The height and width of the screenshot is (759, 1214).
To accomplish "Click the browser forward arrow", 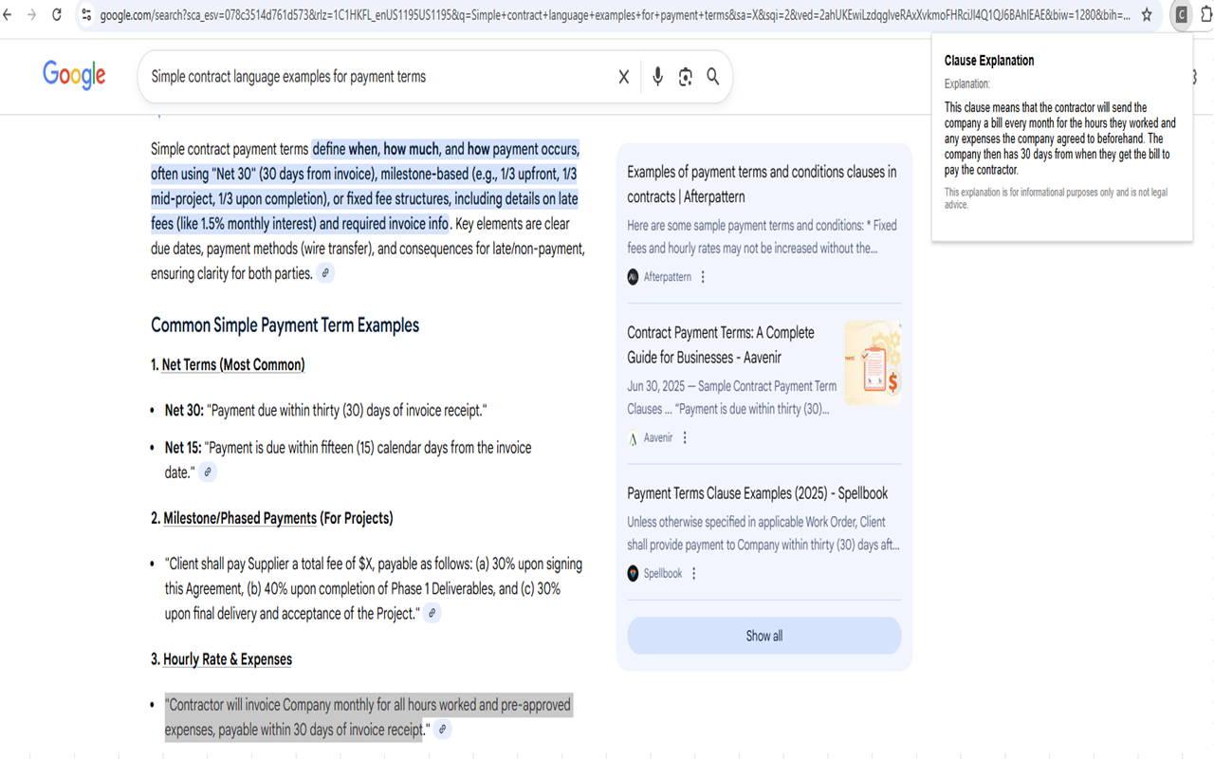I will pos(32,15).
